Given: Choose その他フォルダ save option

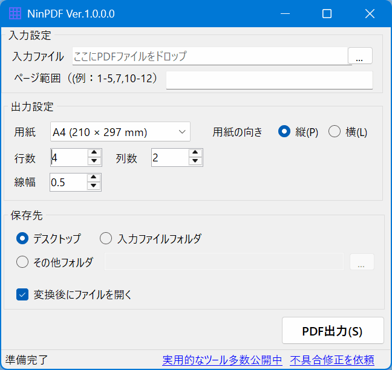Looking at the screenshot, I should tap(22, 262).
